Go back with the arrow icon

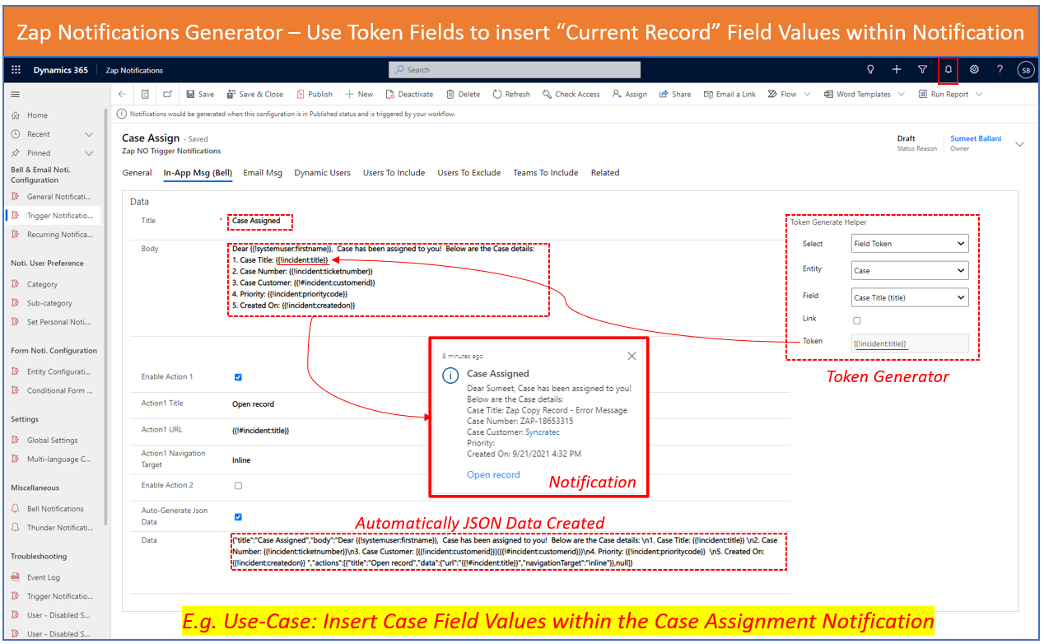pyautogui.click(x=123, y=94)
